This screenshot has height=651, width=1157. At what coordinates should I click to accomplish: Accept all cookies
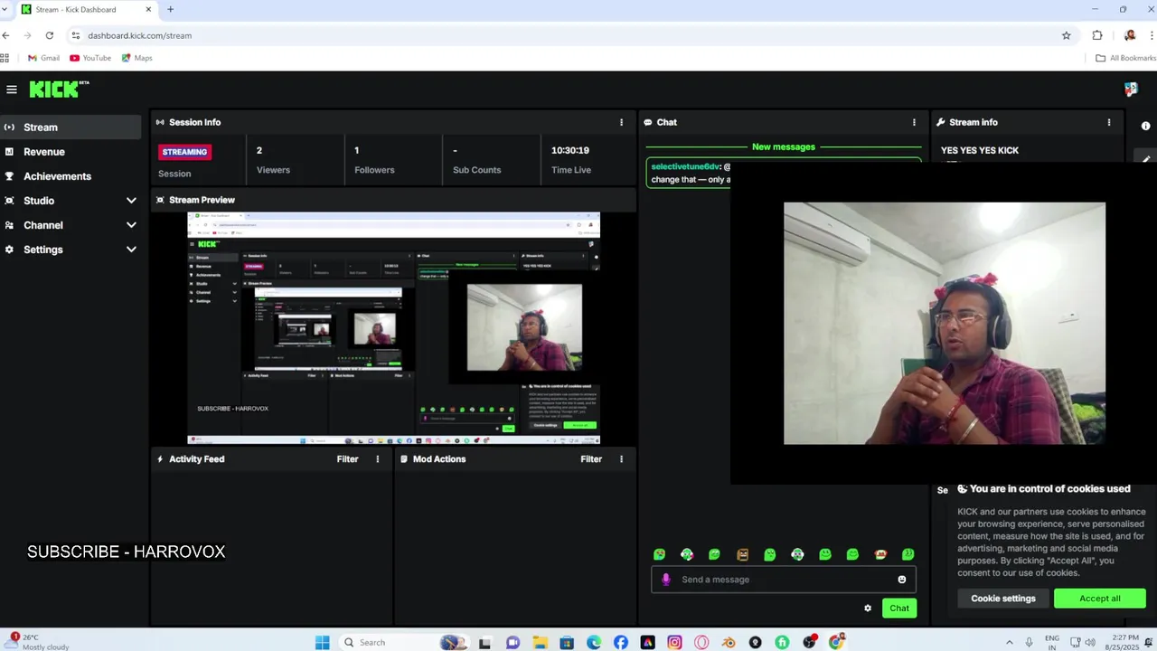pos(1099,599)
